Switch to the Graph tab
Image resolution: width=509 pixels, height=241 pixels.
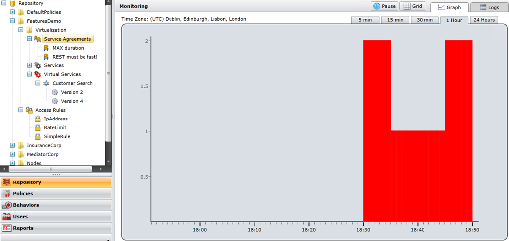449,7
